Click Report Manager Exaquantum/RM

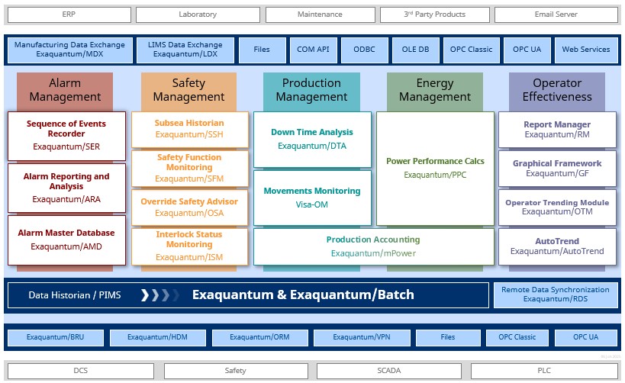point(557,130)
